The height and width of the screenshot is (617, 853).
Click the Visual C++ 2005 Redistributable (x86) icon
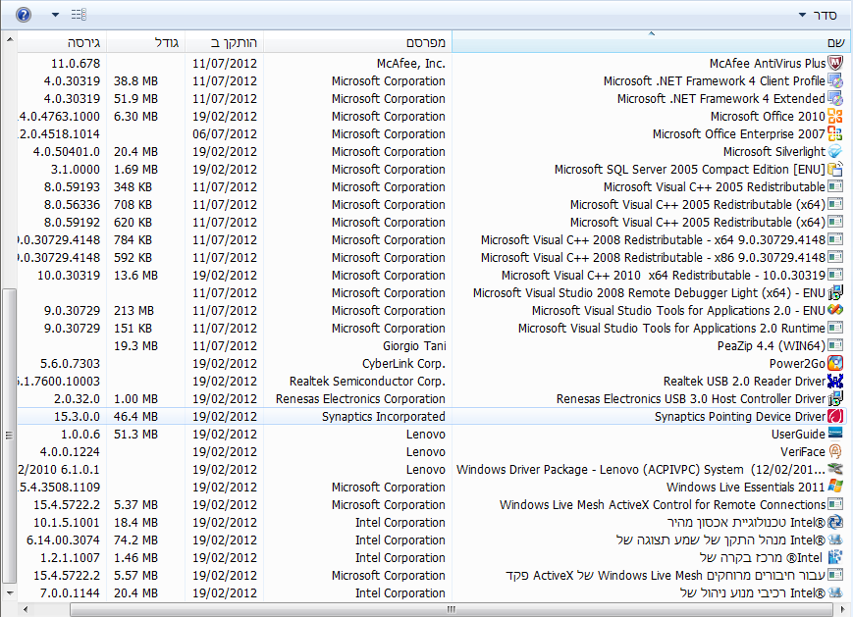835,187
